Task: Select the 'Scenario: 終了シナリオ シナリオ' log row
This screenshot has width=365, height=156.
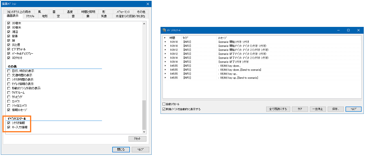Action: [x=262, y=62]
